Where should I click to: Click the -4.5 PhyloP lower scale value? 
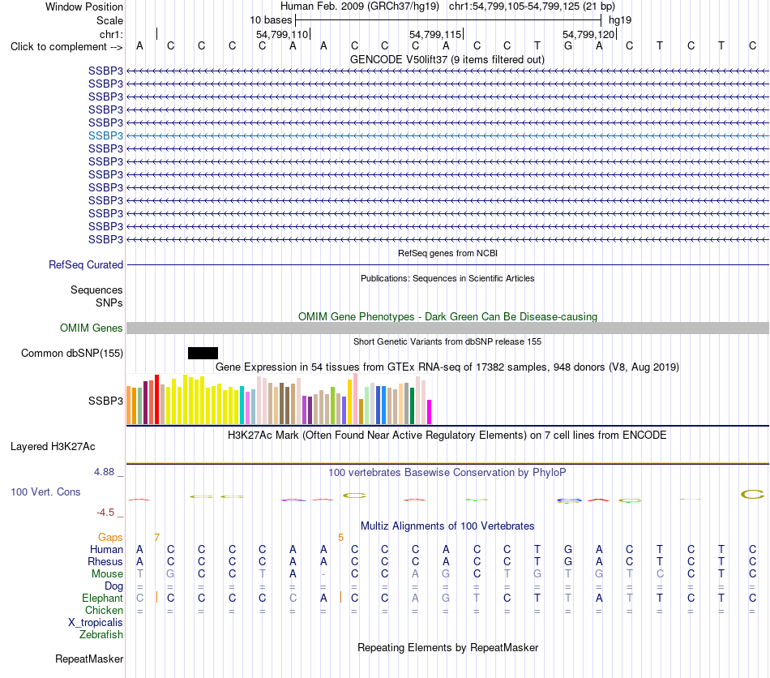pos(105,513)
